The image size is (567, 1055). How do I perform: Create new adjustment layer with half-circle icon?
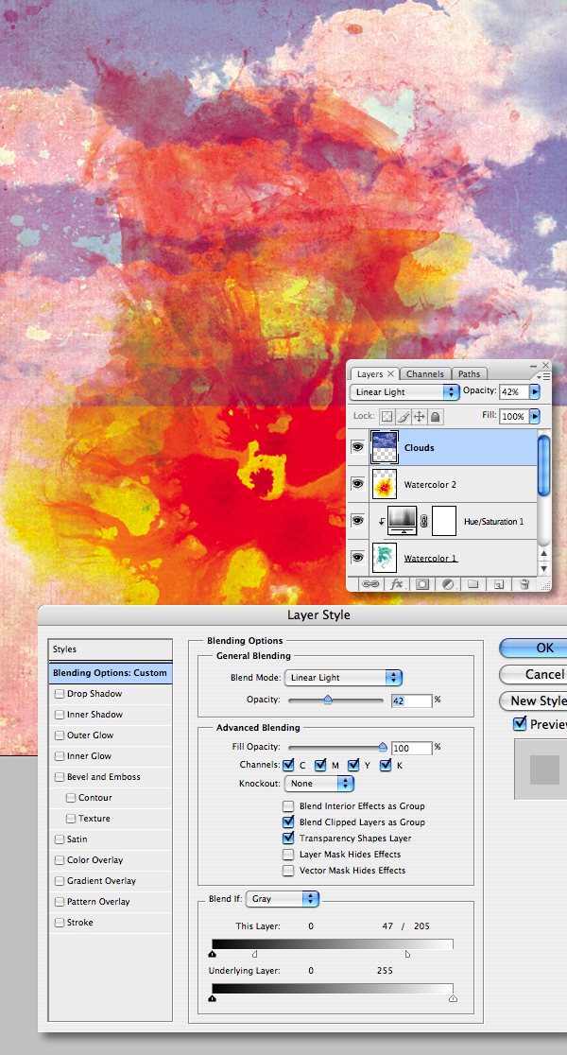click(x=448, y=584)
